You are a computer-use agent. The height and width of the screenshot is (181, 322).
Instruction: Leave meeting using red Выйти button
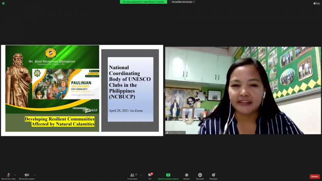coord(314,176)
